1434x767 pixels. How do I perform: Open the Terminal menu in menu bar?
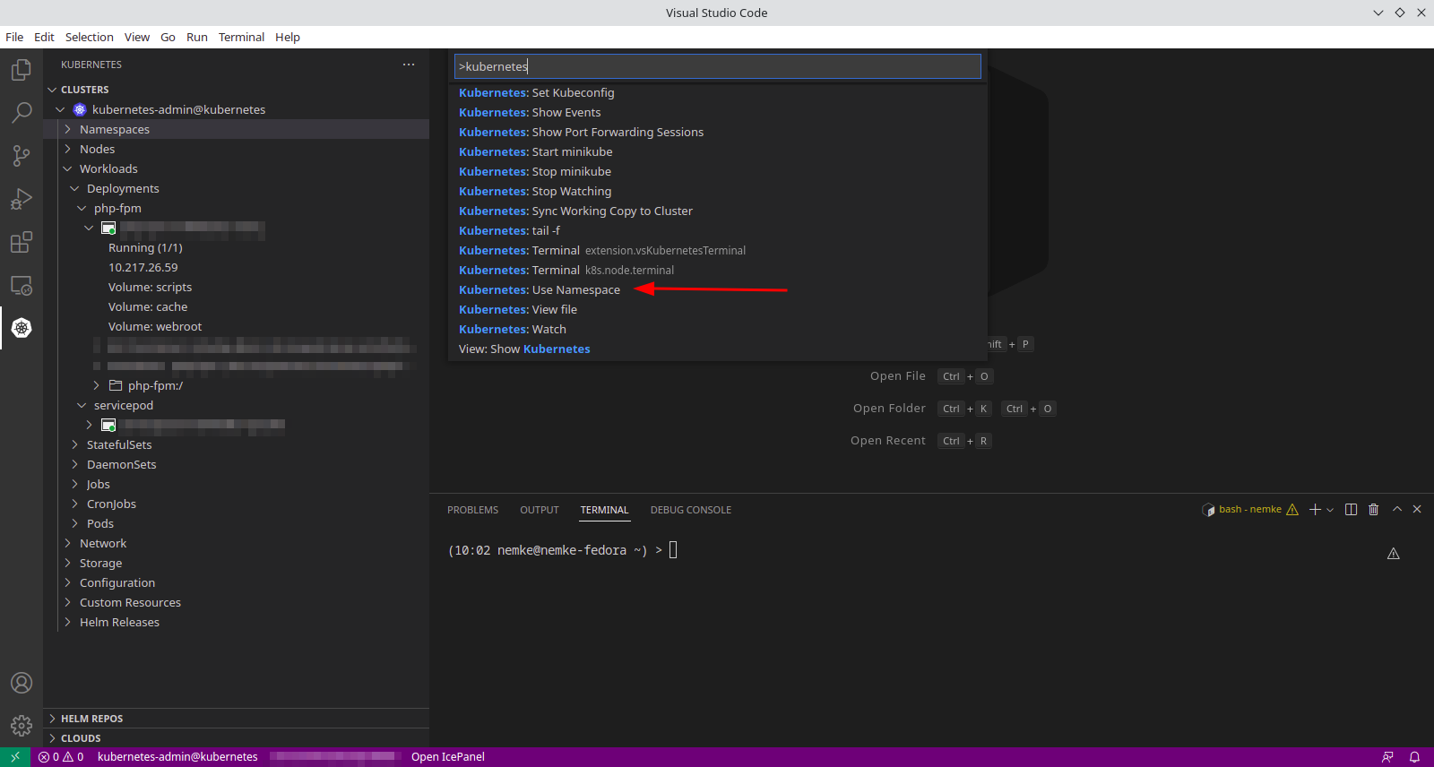241,37
